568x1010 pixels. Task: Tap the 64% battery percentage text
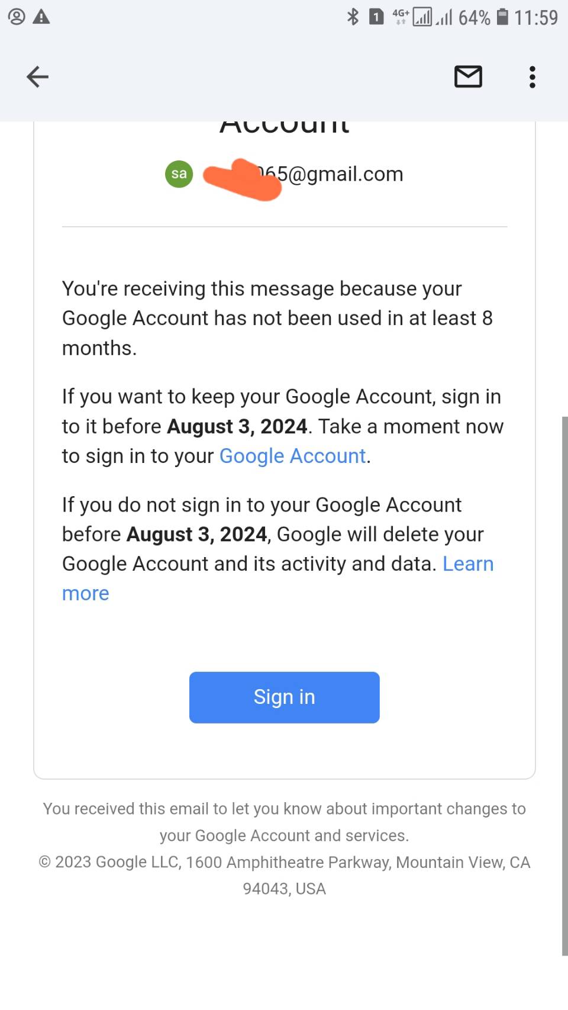475,17
